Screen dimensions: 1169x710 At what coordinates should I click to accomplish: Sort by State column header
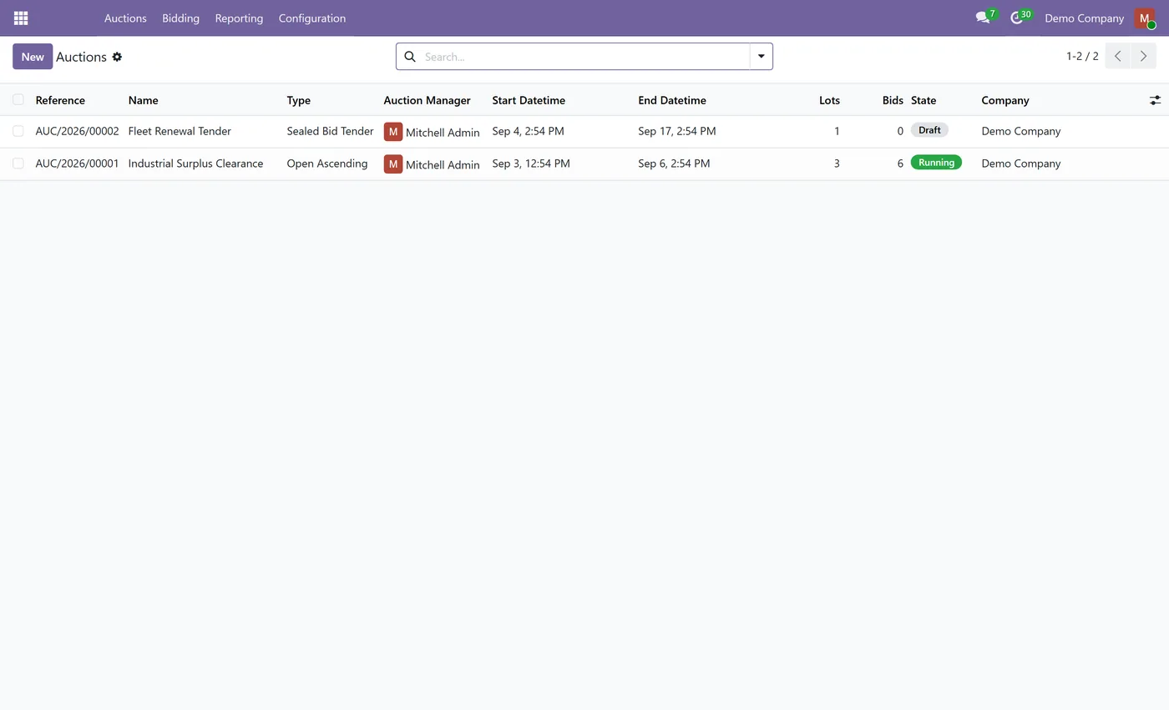coord(924,100)
